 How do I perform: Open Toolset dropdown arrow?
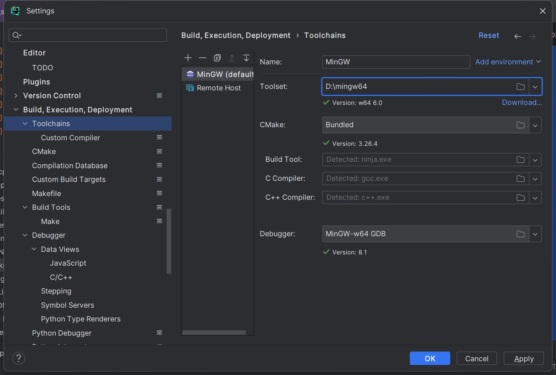click(x=535, y=87)
